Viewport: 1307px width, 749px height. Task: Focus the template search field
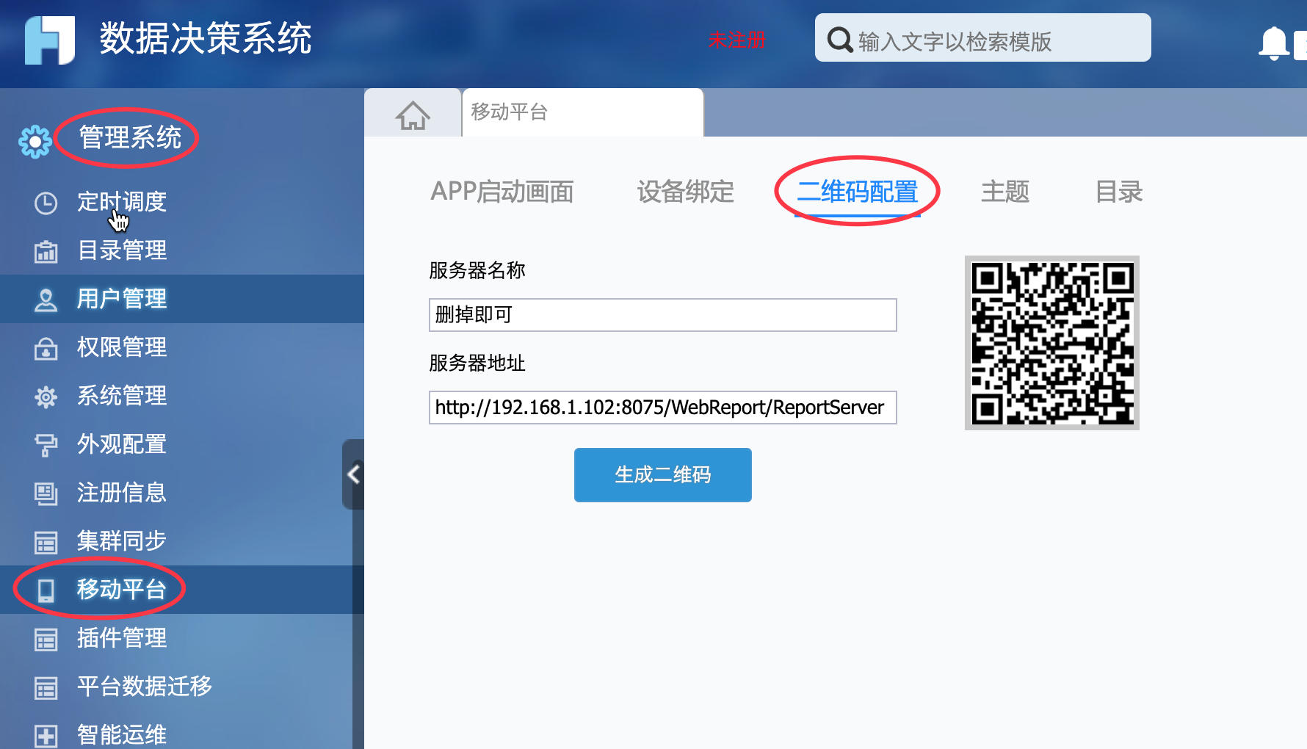[x=982, y=38]
